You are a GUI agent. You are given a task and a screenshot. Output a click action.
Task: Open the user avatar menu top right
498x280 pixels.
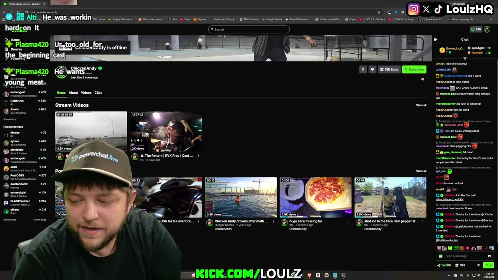click(487, 30)
